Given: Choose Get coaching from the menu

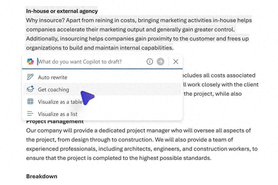Looking at the screenshot, I should (53, 90).
